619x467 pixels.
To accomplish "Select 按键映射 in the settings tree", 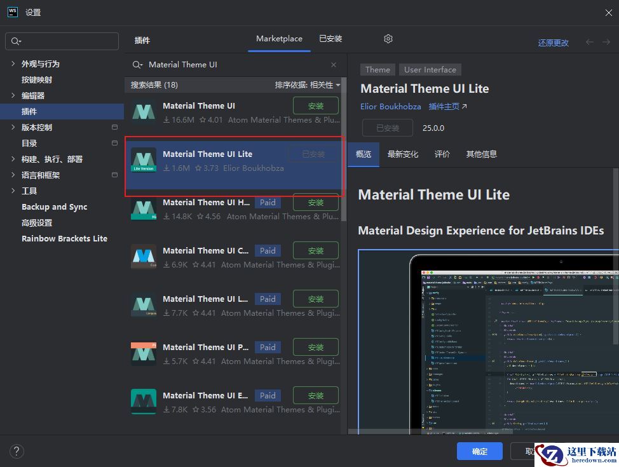I will (37, 79).
